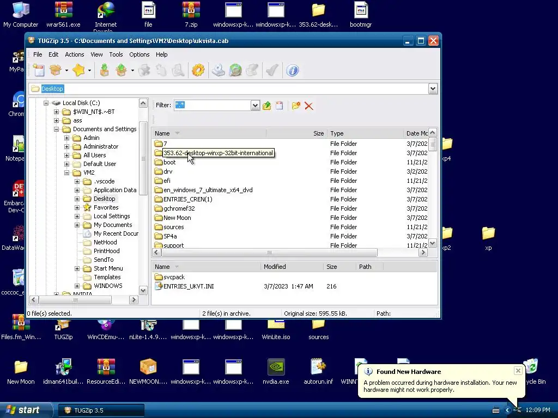This screenshot has height=418, width=558.
Task: Select ENTRIES_UKVT.INI in the archive pane
Action: [x=189, y=286]
